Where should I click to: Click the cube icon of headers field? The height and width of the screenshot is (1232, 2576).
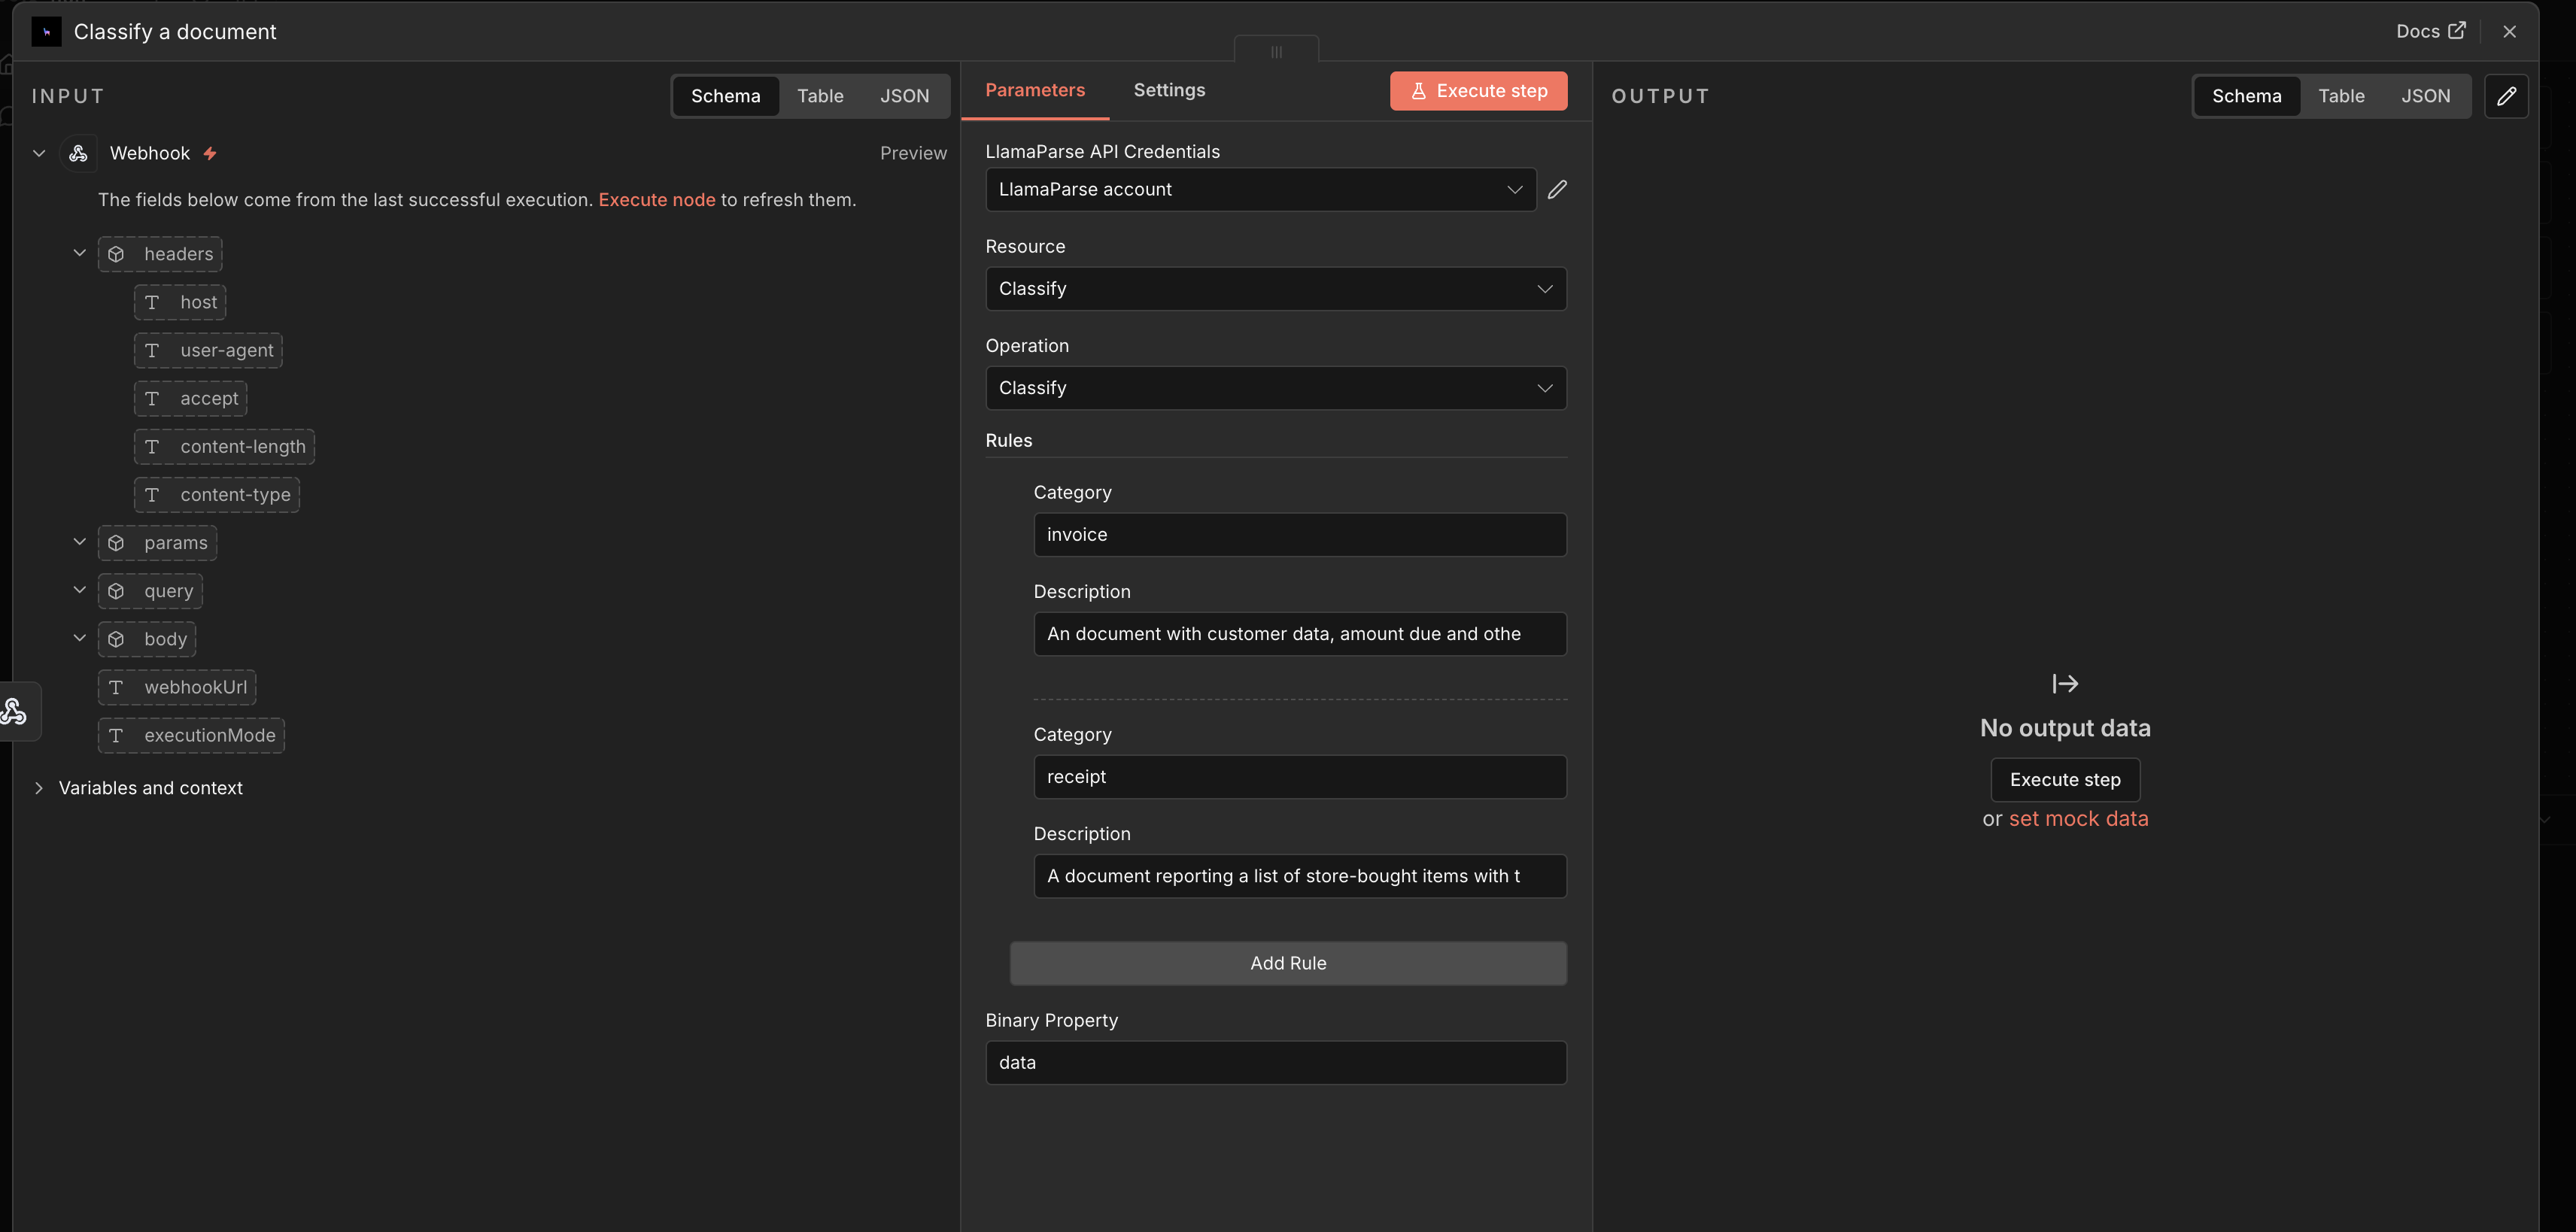(116, 254)
